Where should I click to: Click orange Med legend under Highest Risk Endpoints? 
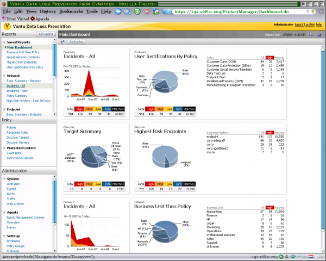pos(160,184)
